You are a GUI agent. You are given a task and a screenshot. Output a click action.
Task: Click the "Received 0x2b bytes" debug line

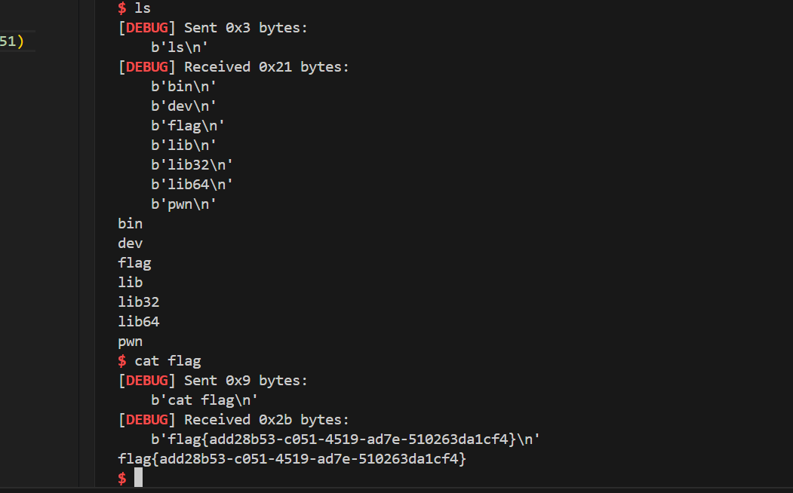(x=234, y=420)
